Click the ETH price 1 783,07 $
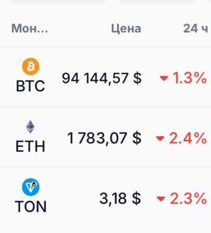The image size is (211, 233). click(104, 139)
